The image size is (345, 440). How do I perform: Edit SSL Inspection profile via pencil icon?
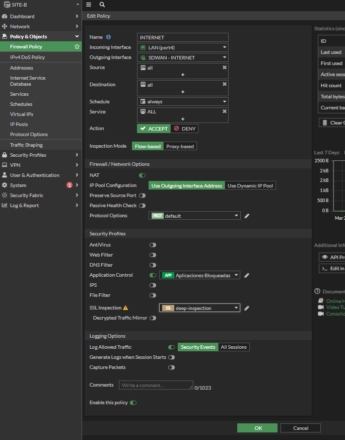(x=247, y=308)
